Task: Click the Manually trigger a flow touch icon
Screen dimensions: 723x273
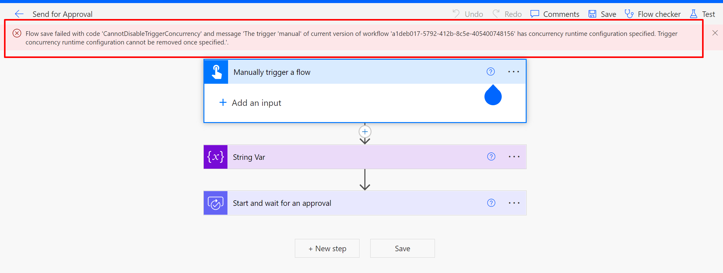Action: coord(215,71)
